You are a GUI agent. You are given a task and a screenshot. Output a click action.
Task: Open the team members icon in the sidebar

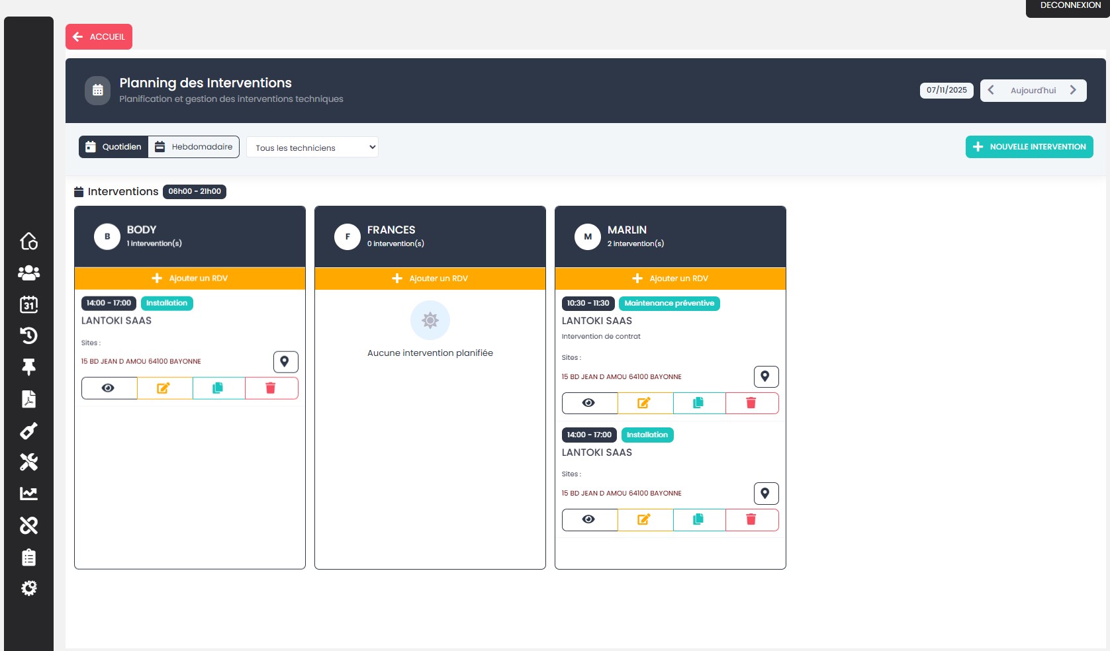[x=29, y=273]
